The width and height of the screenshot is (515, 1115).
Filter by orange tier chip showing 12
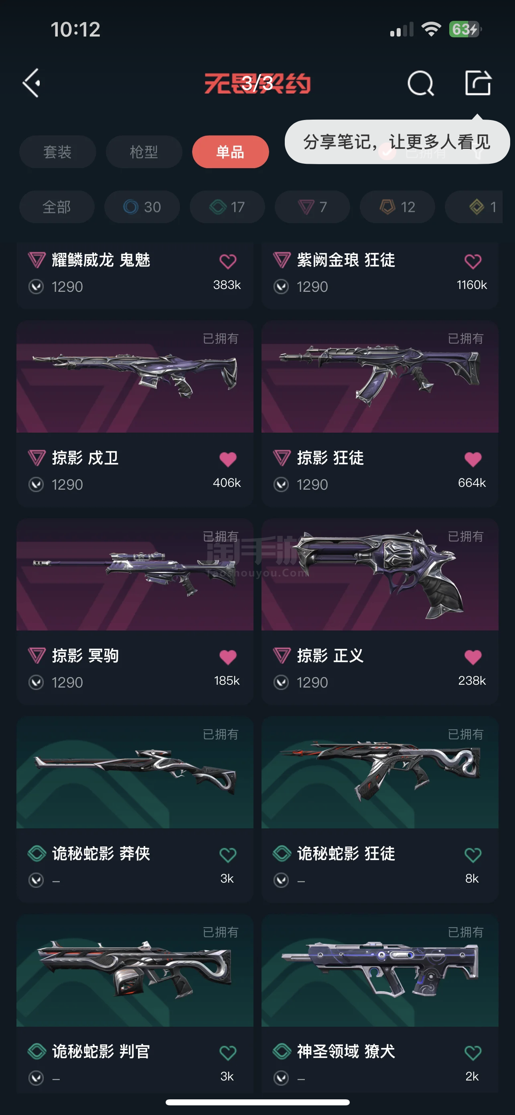coord(397,207)
